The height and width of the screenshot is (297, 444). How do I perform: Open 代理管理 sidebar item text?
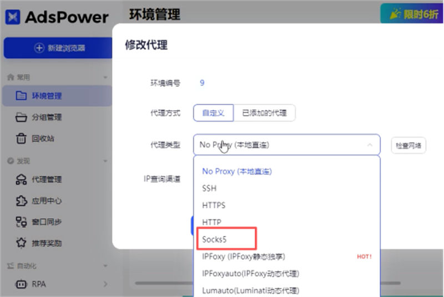(47, 179)
